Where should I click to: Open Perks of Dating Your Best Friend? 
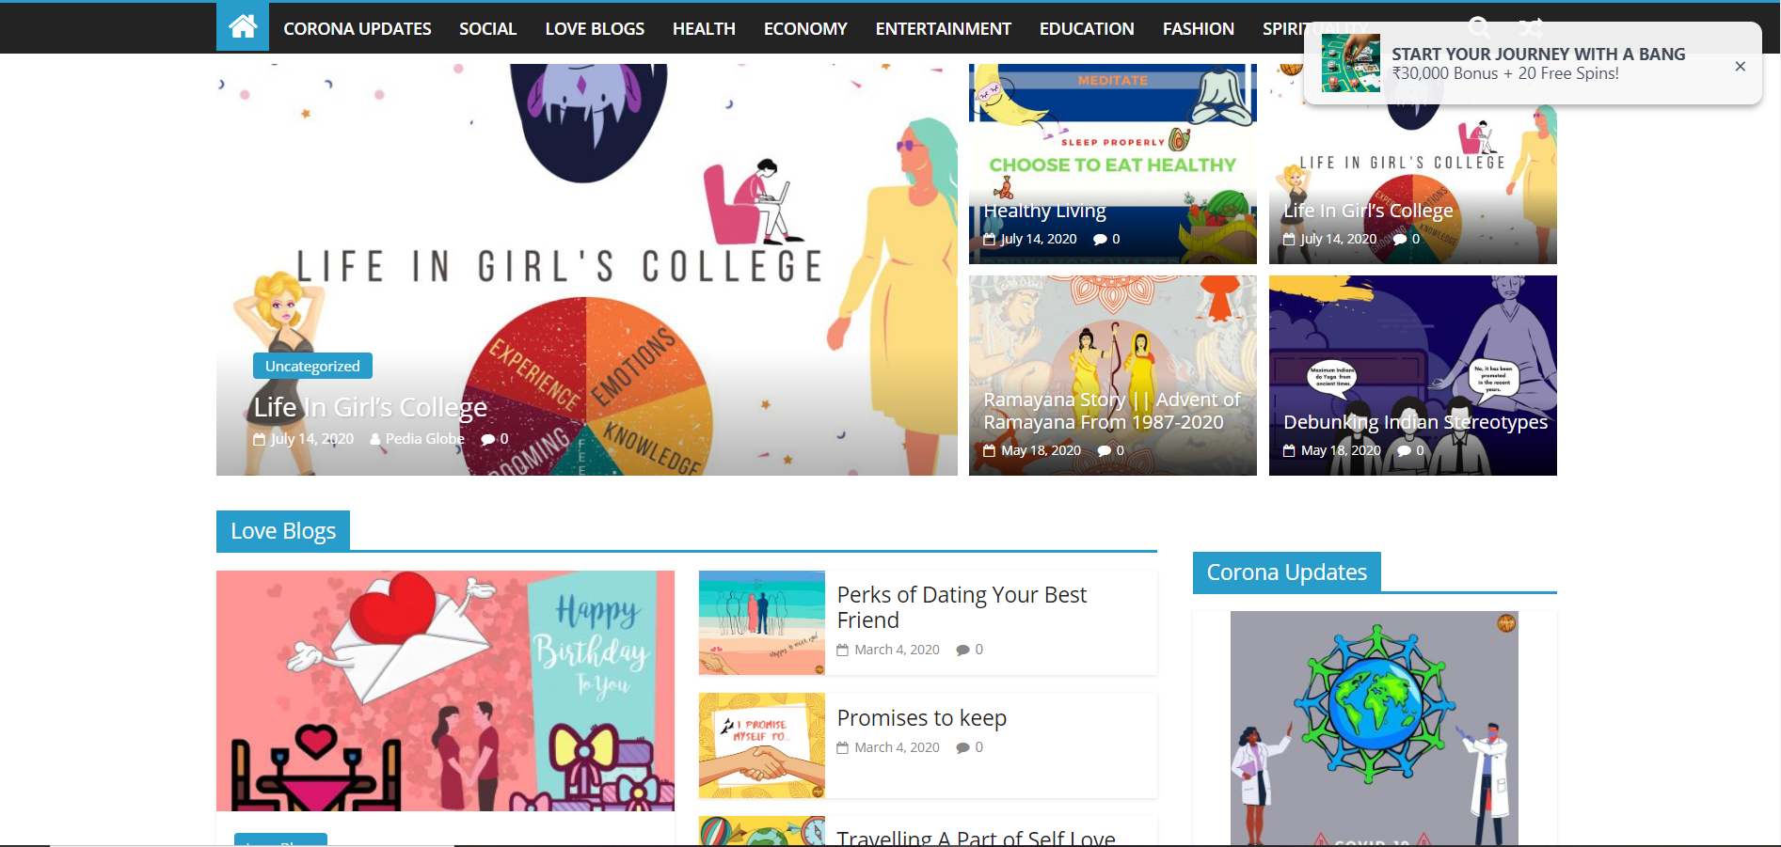click(961, 607)
